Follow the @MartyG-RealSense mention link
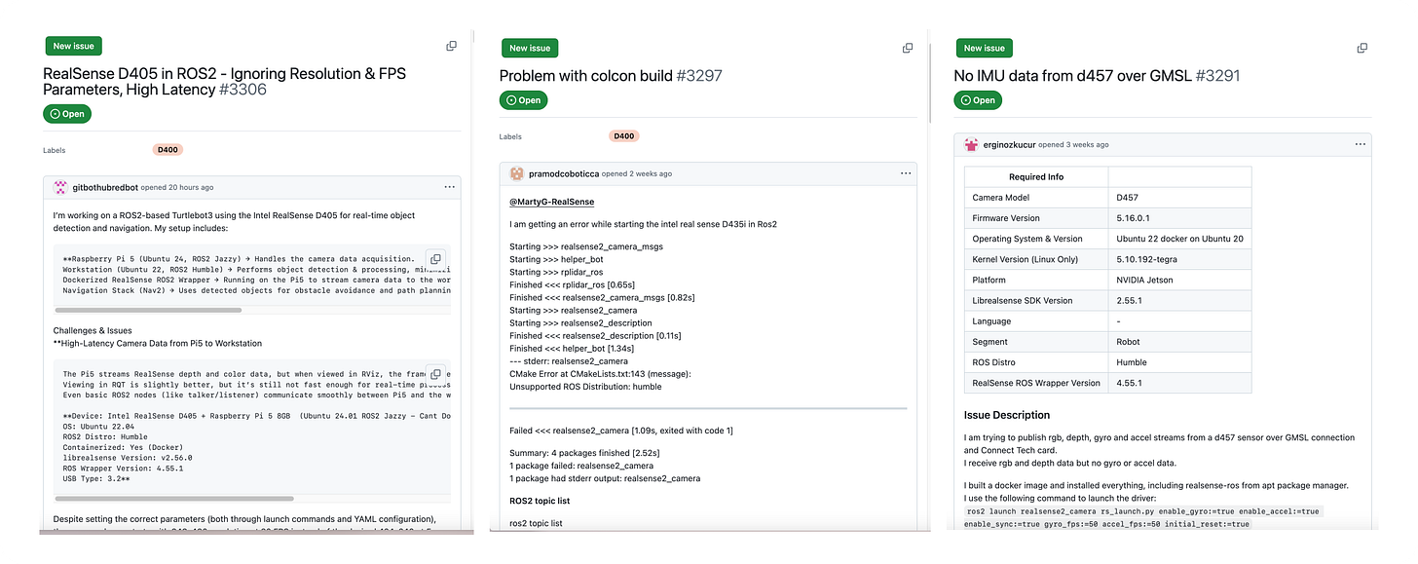The height and width of the screenshot is (564, 1418). coord(552,202)
